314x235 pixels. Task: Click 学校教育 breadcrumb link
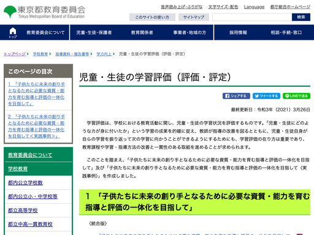pos(40,54)
